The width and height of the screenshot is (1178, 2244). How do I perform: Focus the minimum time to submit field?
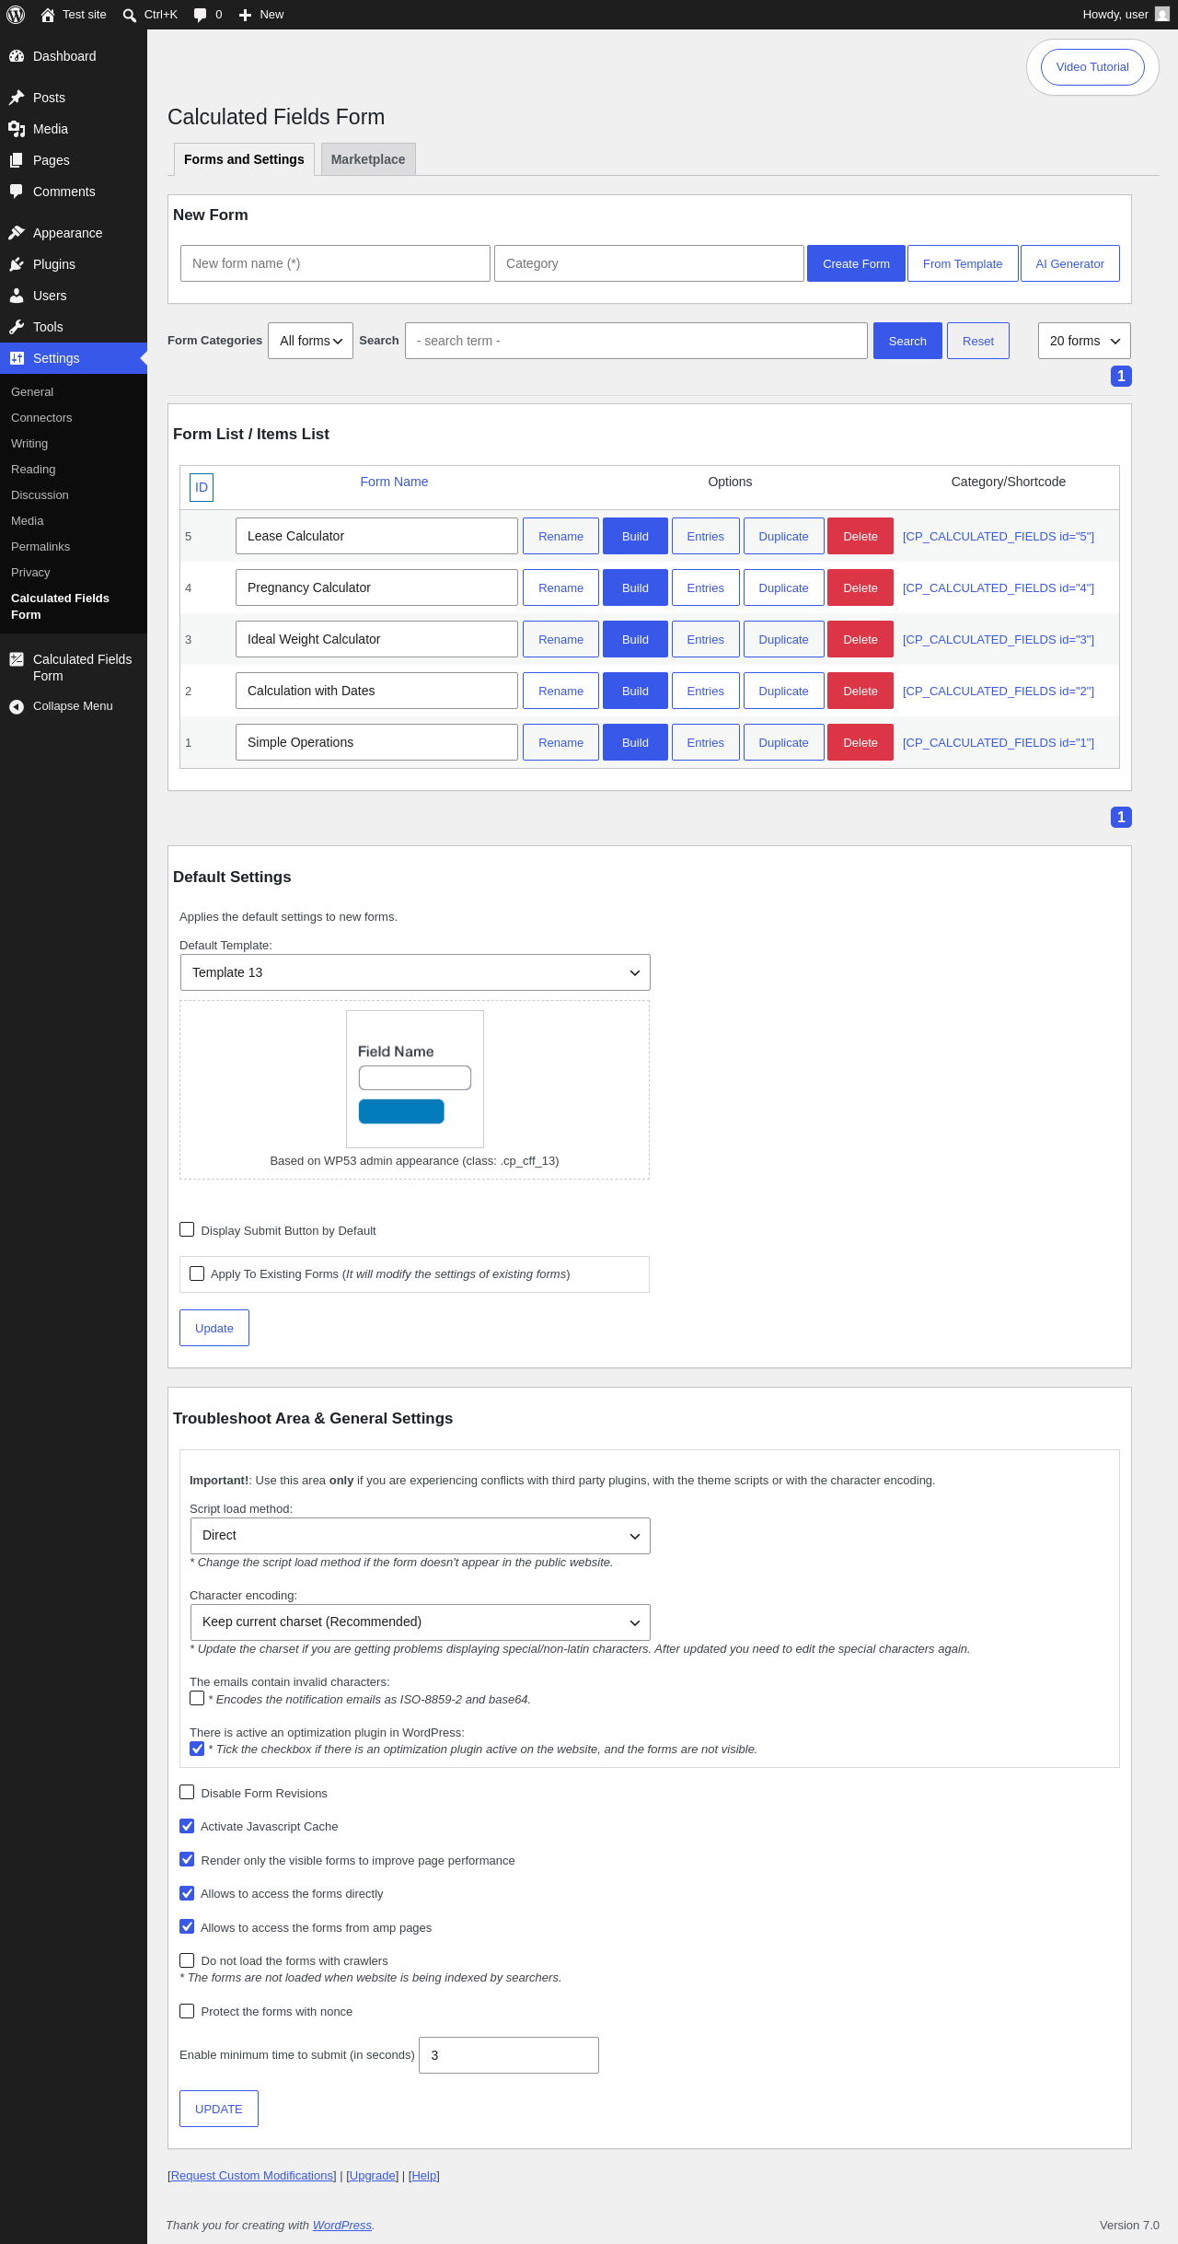click(509, 2055)
